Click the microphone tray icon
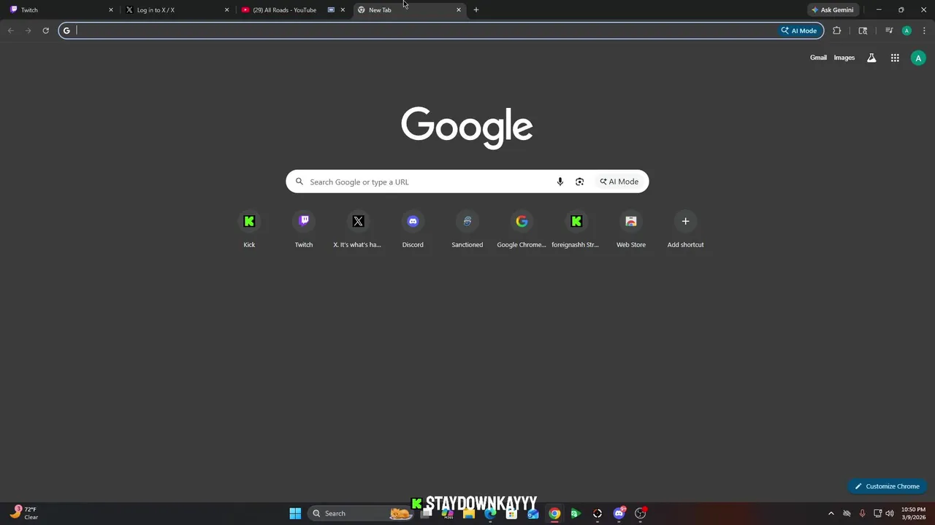This screenshot has width=935, height=525. coord(863,513)
